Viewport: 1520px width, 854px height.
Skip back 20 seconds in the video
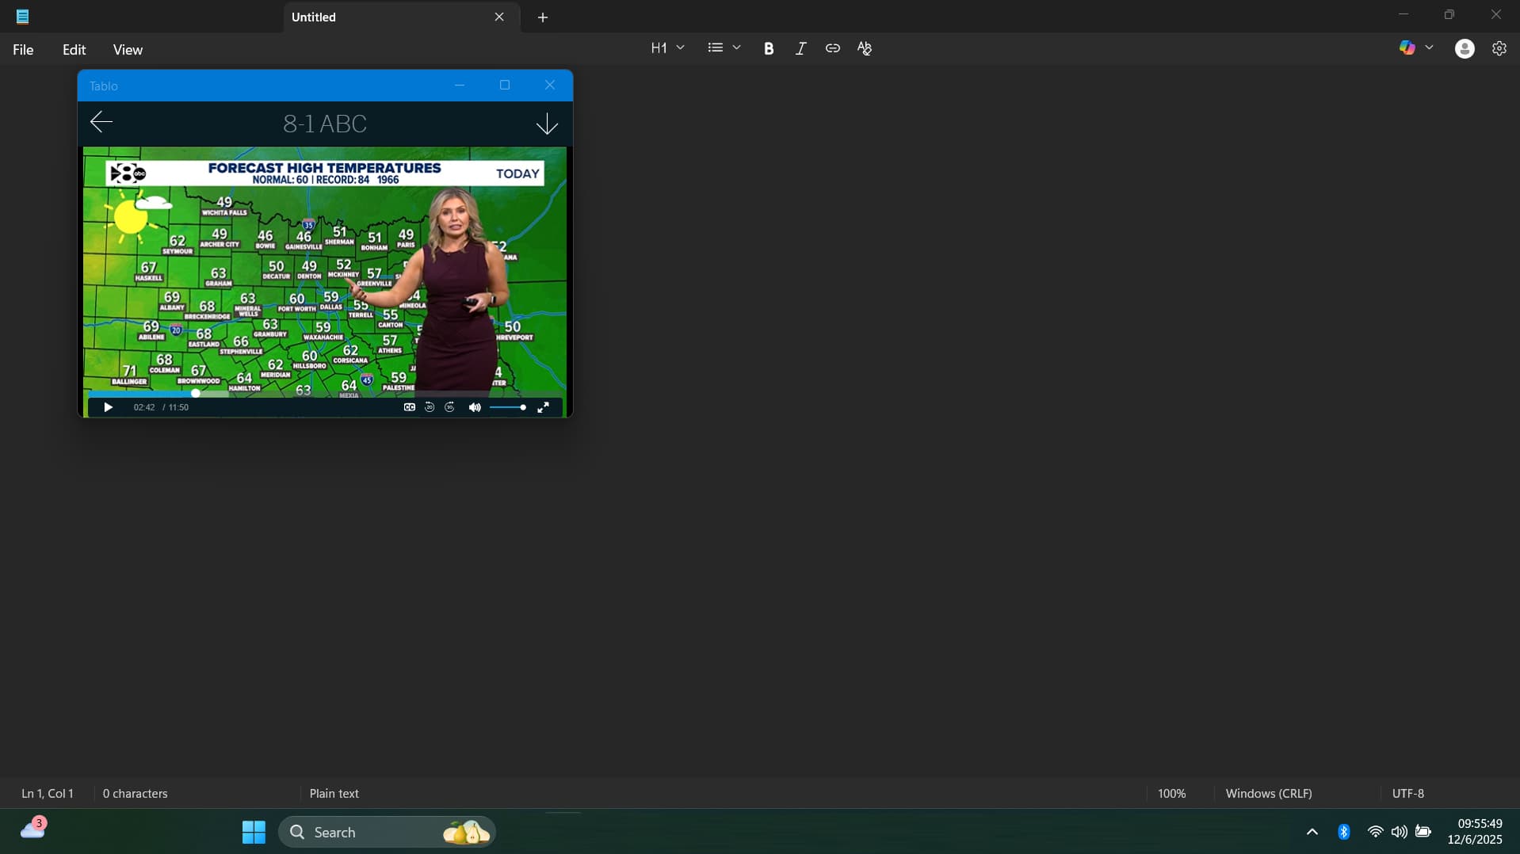point(430,407)
